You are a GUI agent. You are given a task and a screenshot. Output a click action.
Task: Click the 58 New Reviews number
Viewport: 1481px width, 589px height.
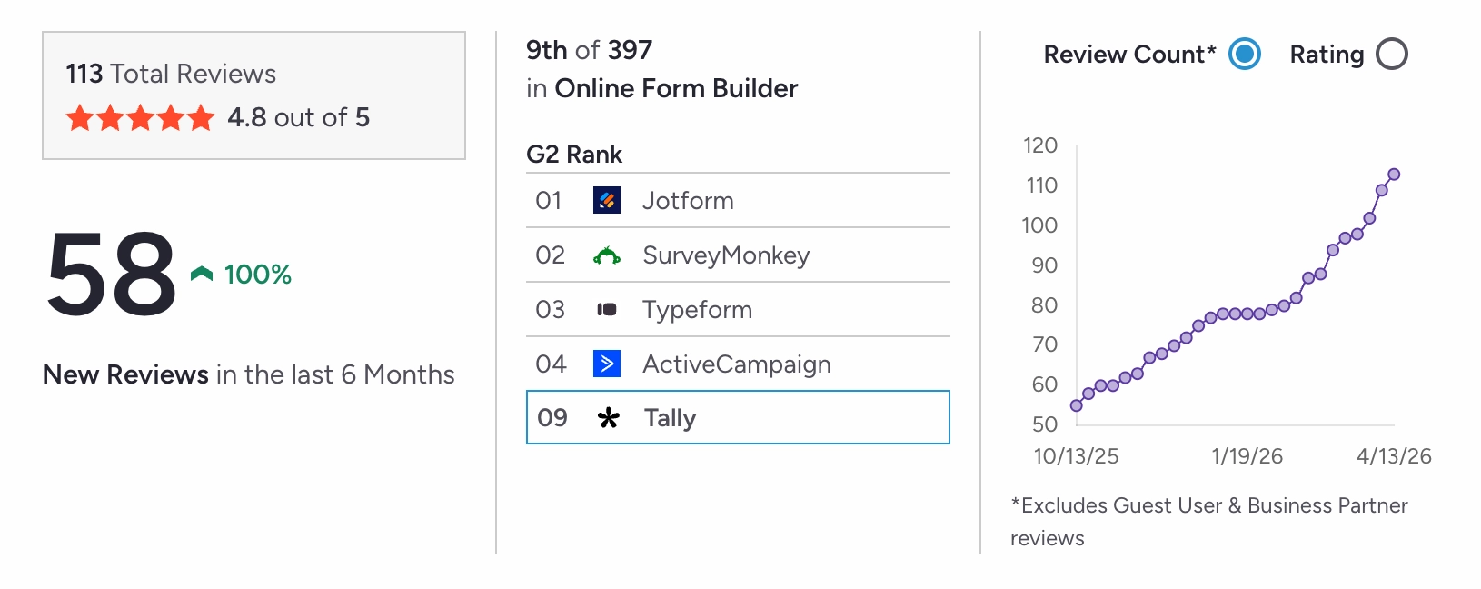111,275
